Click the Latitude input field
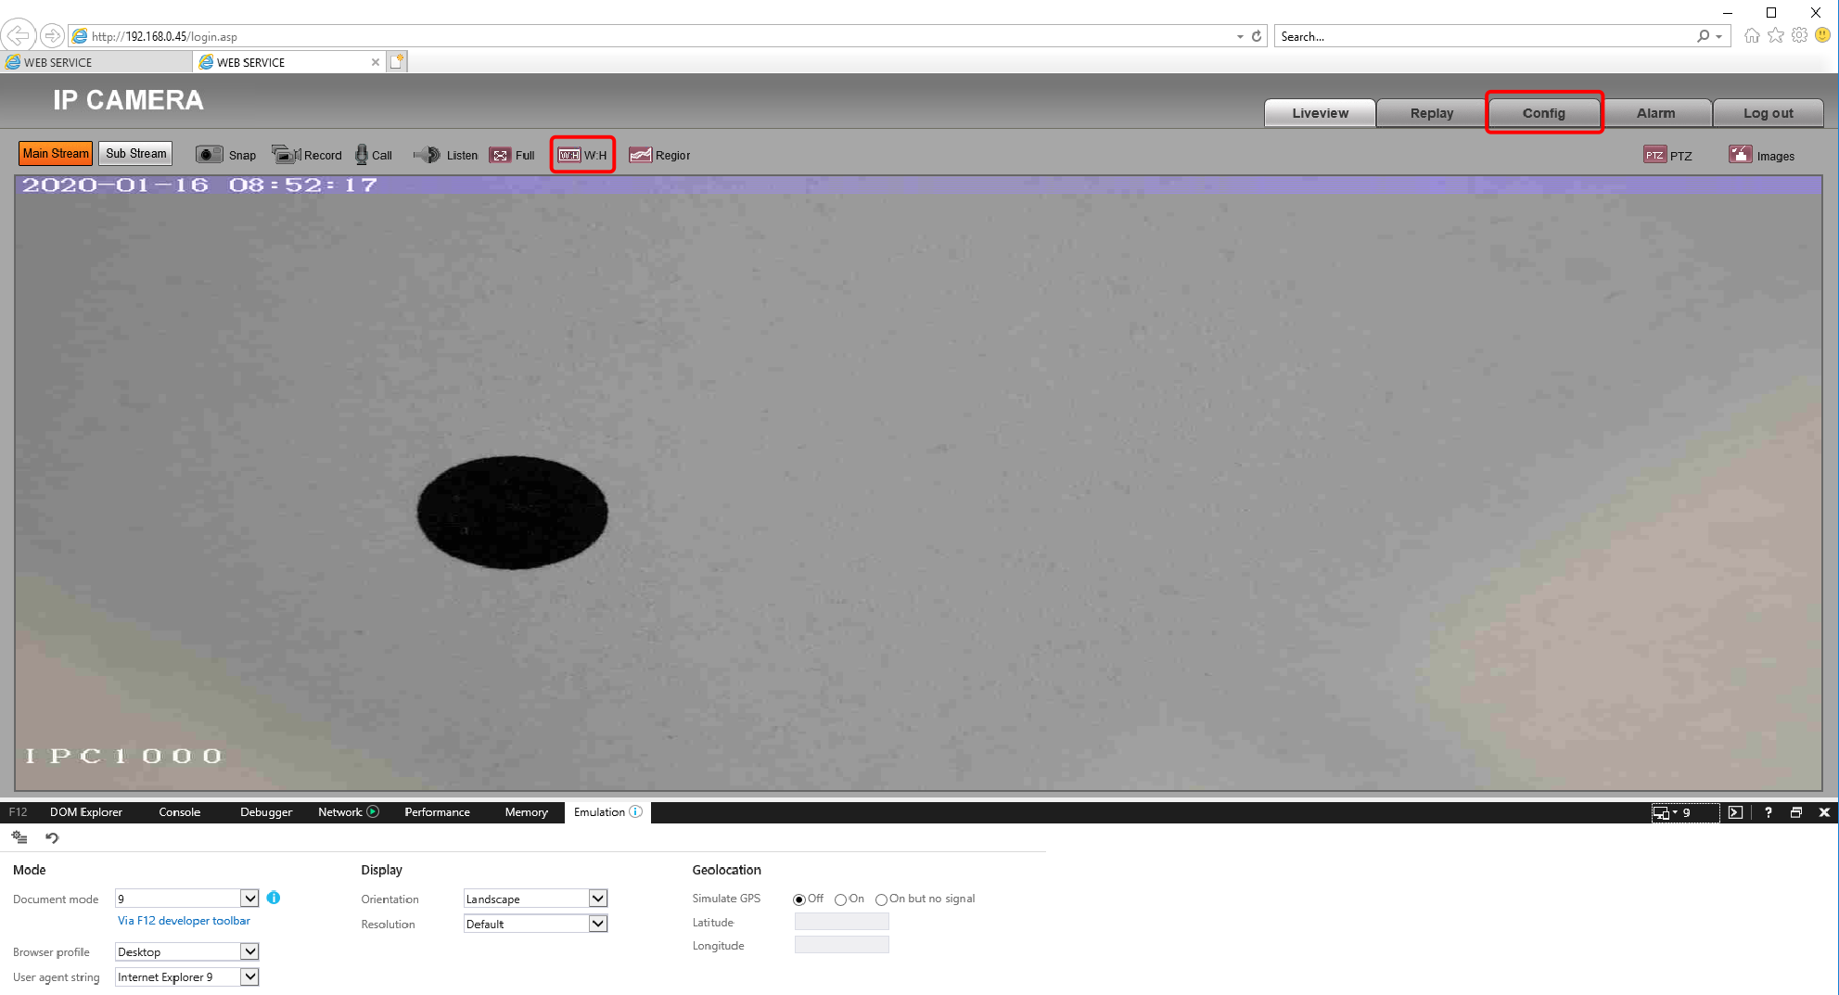The height and width of the screenshot is (995, 1839). point(841,922)
